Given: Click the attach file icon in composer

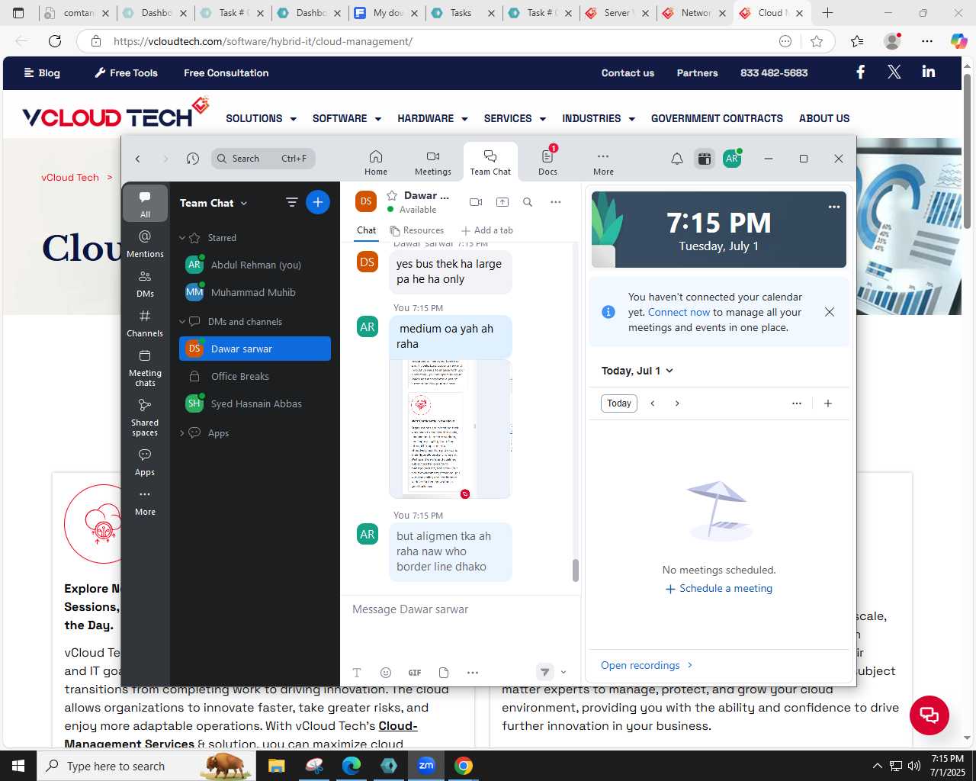Looking at the screenshot, I should coord(444,673).
